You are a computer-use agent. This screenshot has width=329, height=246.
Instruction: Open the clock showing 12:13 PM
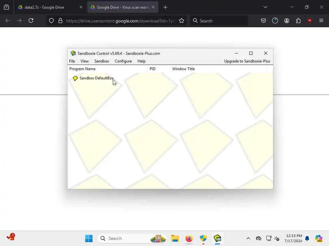tap(293, 238)
